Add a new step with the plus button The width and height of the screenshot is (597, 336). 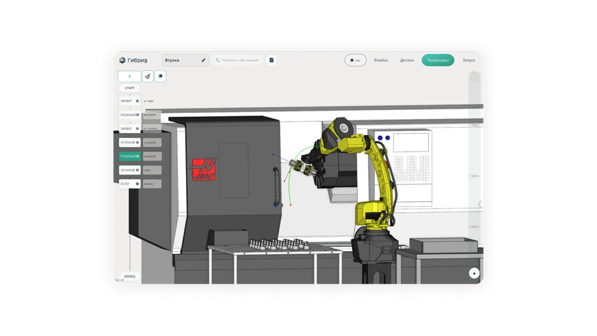(x=129, y=76)
